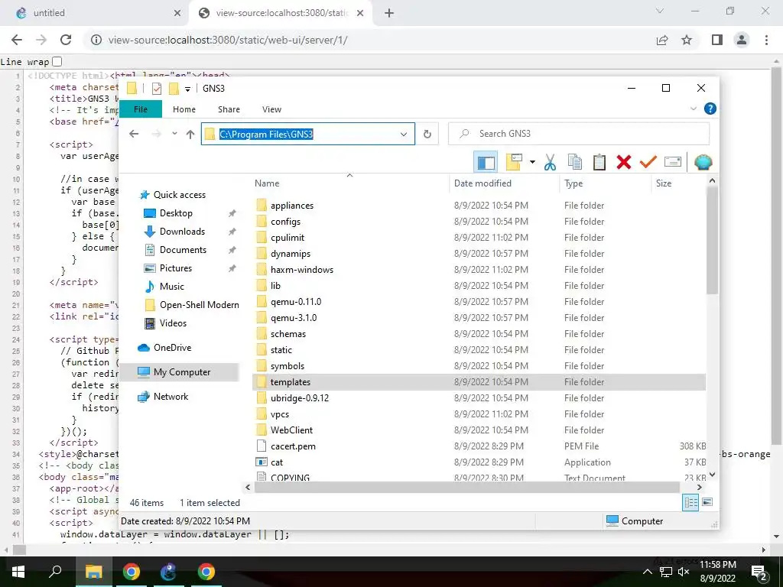Open folder options toolbar icon

[x=514, y=162]
